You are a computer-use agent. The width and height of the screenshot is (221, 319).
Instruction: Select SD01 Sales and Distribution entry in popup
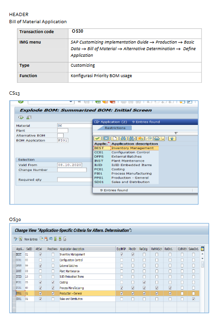126,182
